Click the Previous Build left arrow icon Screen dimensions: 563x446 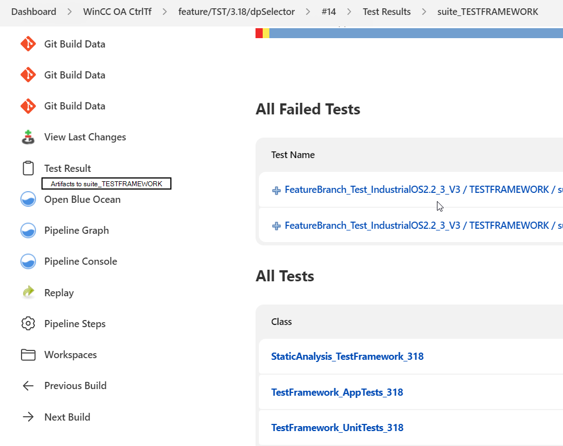coord(28,386)
